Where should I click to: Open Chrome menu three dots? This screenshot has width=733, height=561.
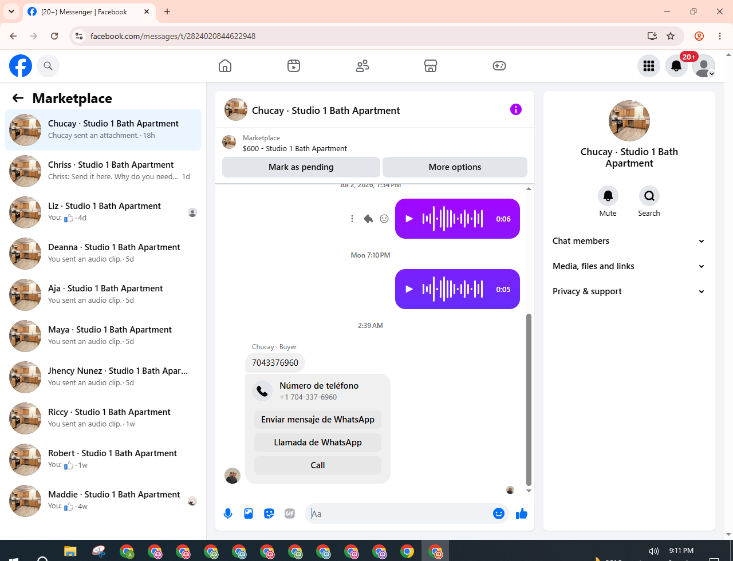[x=720, y=36]
